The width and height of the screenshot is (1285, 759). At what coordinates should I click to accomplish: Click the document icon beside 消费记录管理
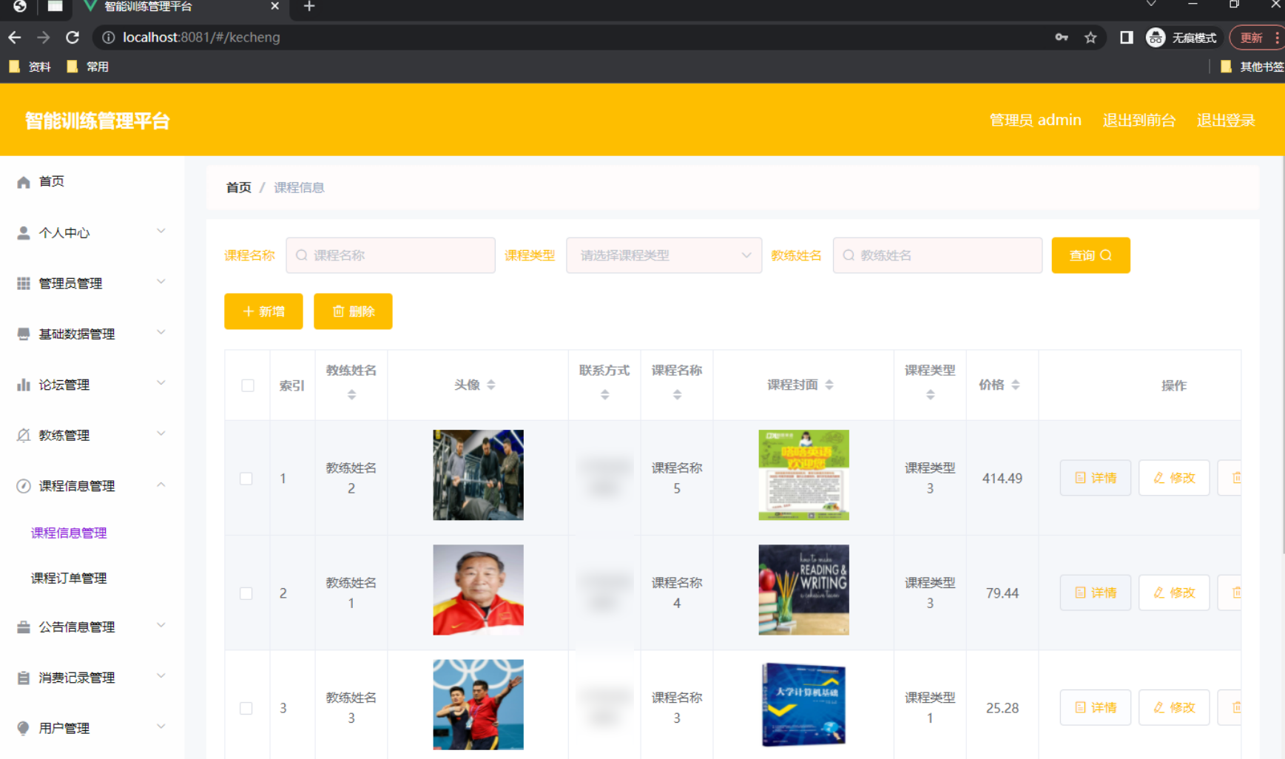tap(24, 678)
